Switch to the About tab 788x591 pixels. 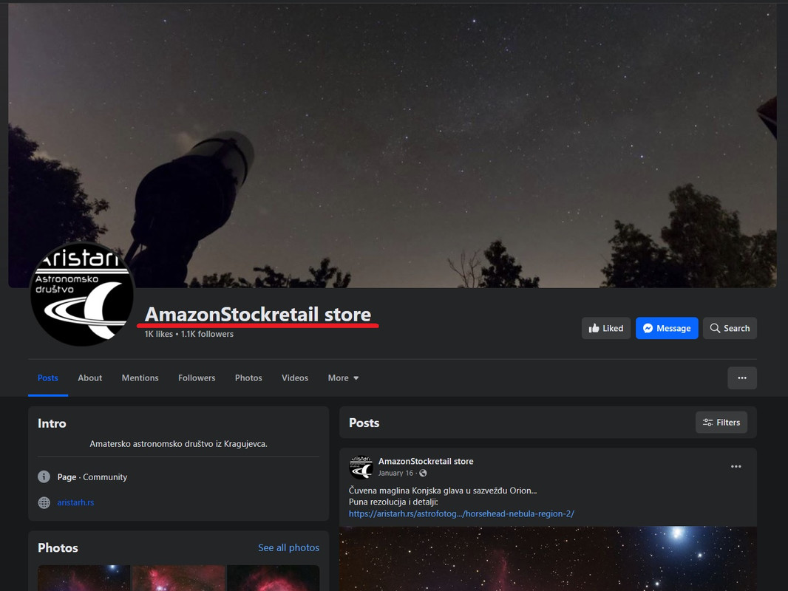90,378
